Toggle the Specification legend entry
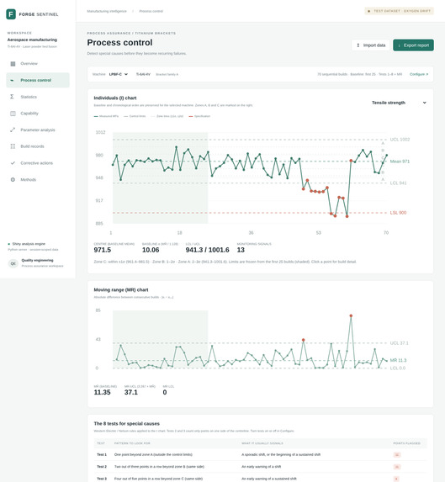Viewport: 445px width, 482px height. tap(199, 116)
